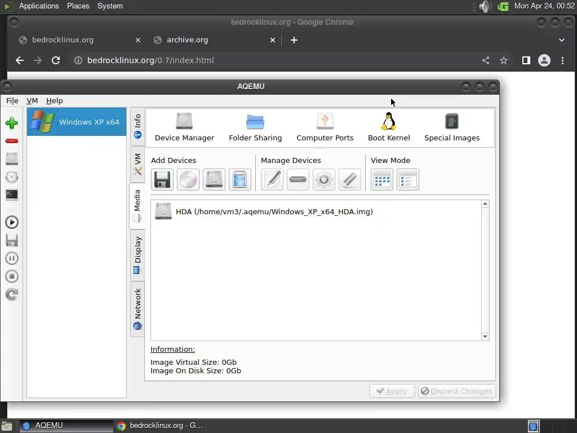Click the eraser format device icon

click(x=349, y=180)
